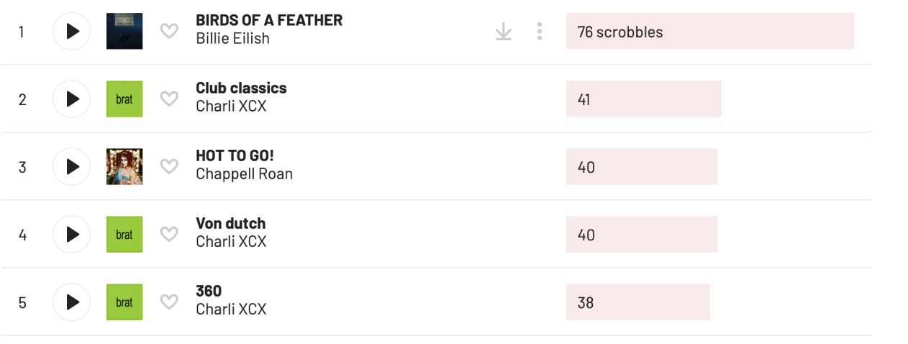Toggle heart for HOT TO GO!

(x=168, y=167)
